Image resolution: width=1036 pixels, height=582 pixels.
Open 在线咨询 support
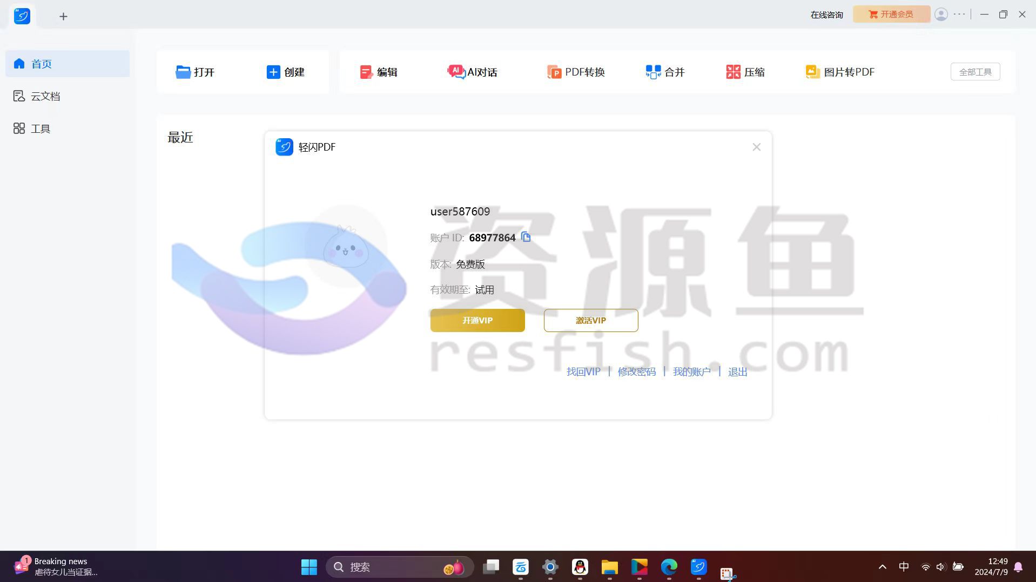click(x=826, y=15)
